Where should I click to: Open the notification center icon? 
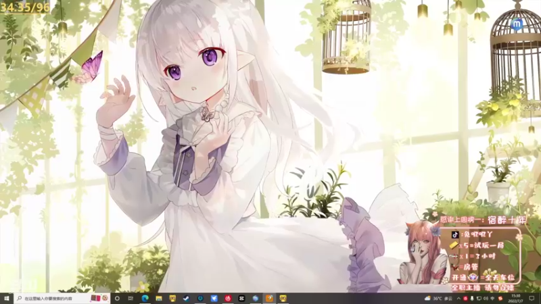pyautogui.click(x=532, y=299)
